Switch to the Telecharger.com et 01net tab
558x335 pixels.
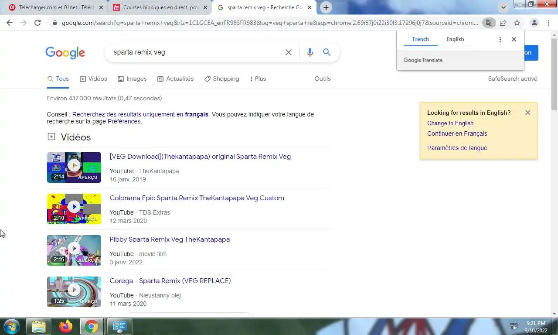pyautogui.click(x=57, y=7)
